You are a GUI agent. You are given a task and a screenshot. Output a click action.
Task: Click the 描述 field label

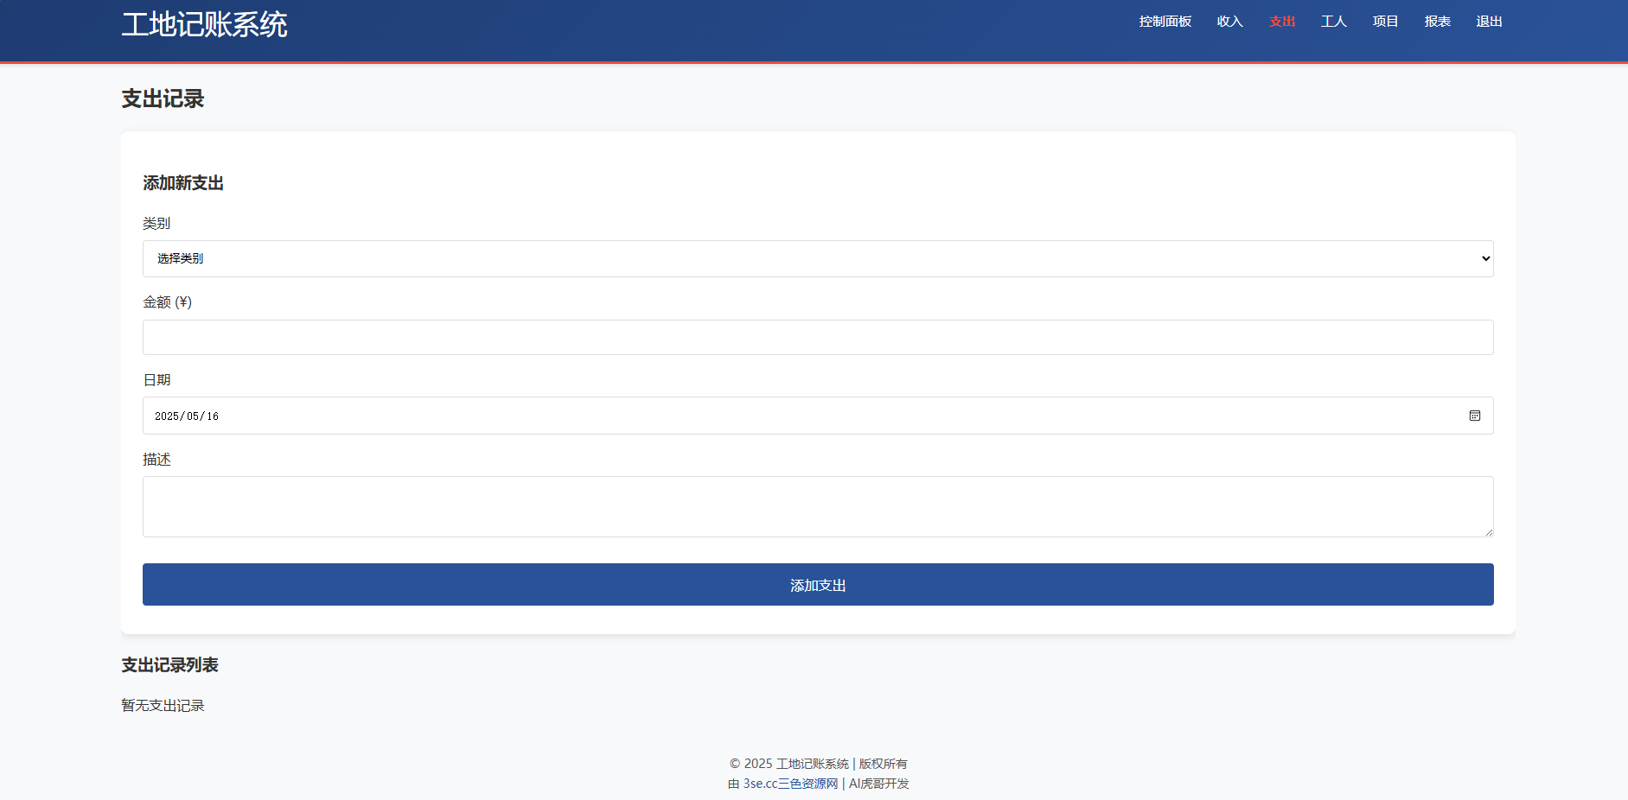(156, 460)
